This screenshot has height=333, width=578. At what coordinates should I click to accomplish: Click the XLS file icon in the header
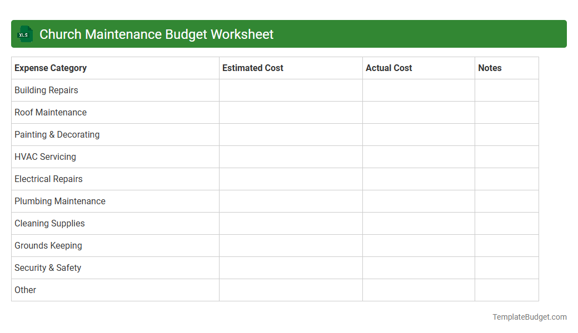pyautogui.click(x=24, y=34)
